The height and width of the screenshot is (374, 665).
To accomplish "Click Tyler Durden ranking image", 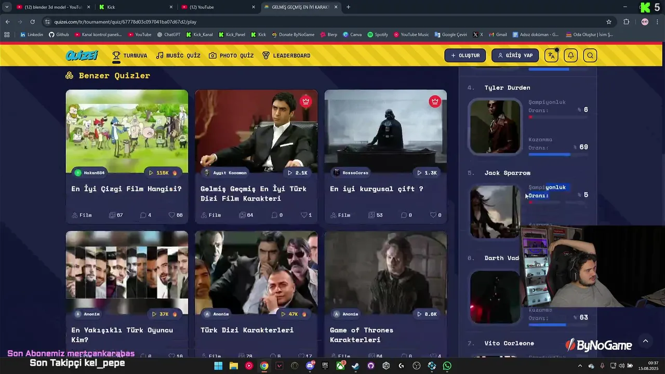I will tap(495, 127).
